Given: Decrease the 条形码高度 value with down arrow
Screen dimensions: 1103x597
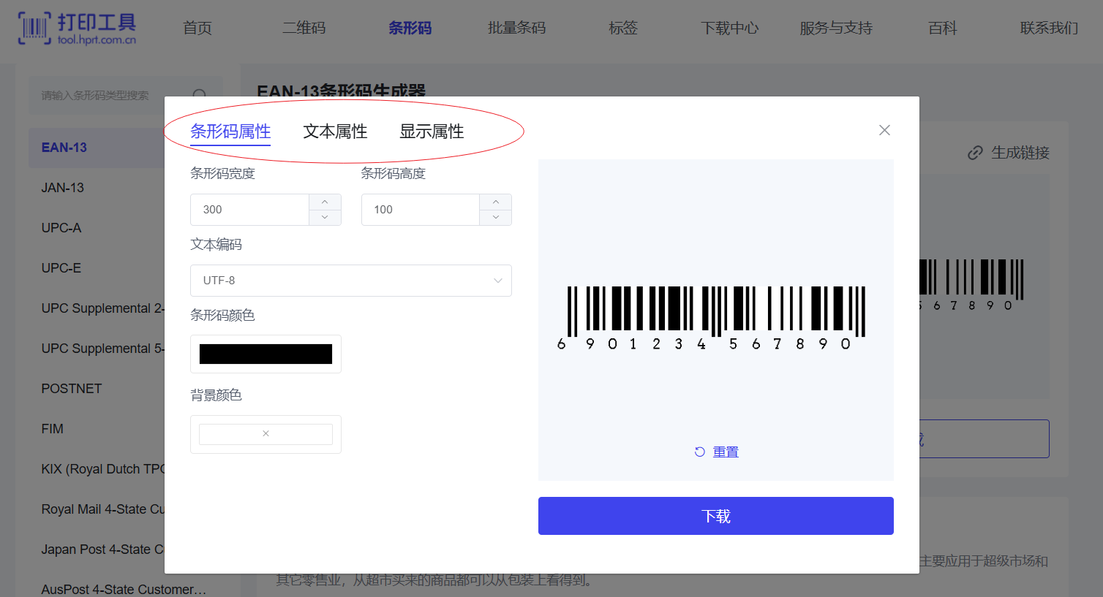Looking at the screenshot, I should (x=496, y=217).
